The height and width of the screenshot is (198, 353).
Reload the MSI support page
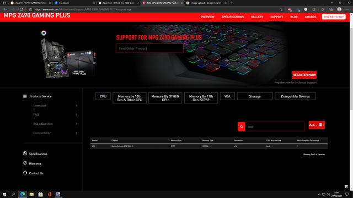pyautogui.click(x=22, y=9)
